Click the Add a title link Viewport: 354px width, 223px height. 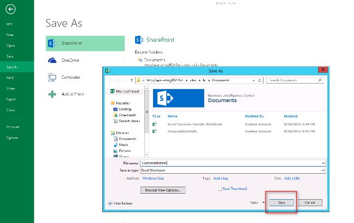[x=292, y=178]
